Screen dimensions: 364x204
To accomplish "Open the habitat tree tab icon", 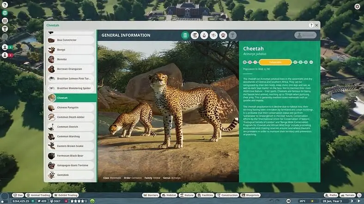I will (x=195, y=35).
